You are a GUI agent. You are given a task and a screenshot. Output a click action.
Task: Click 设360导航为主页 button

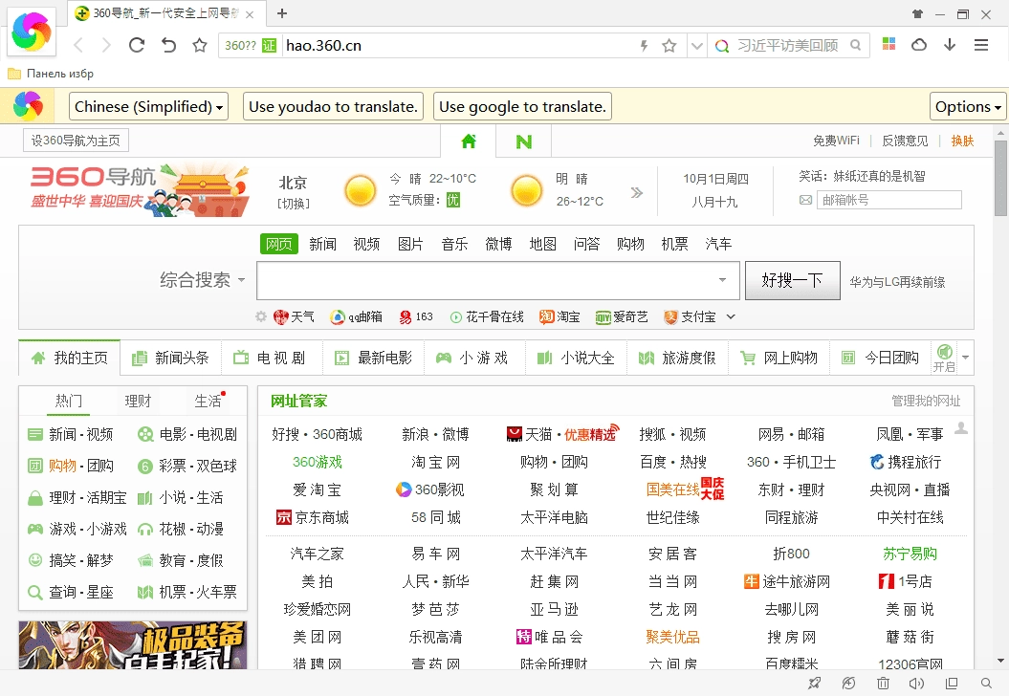[76, 141]
